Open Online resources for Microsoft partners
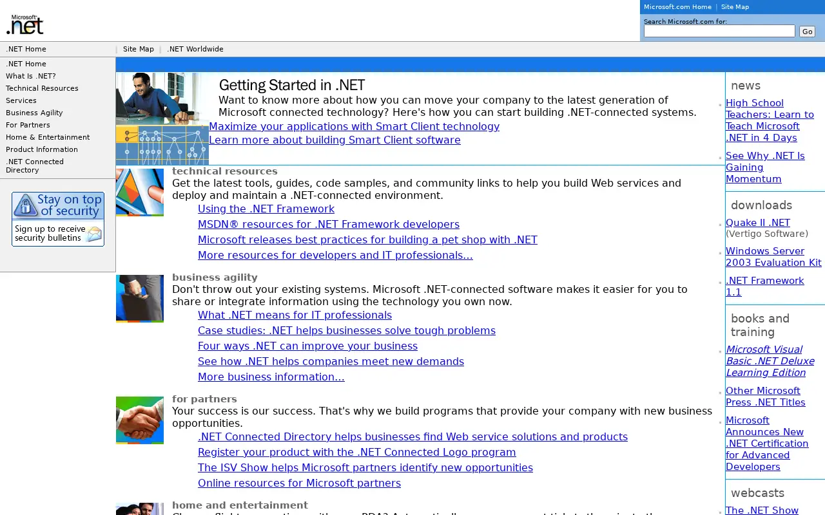 [x=299, y=483]
